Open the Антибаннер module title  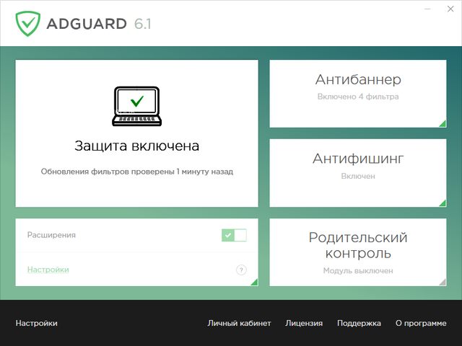[358, 79]
